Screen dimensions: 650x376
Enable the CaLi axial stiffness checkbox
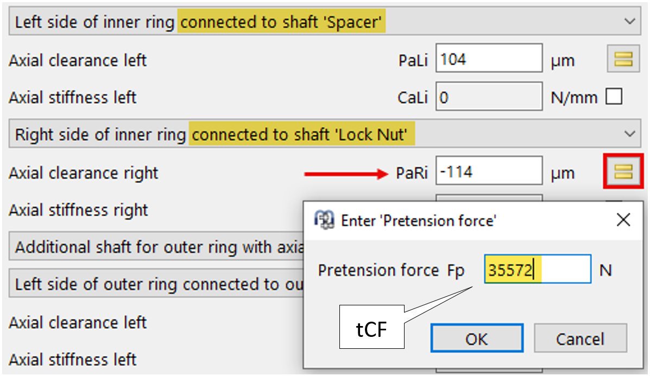pyautogui.click(x=614, y=97)
